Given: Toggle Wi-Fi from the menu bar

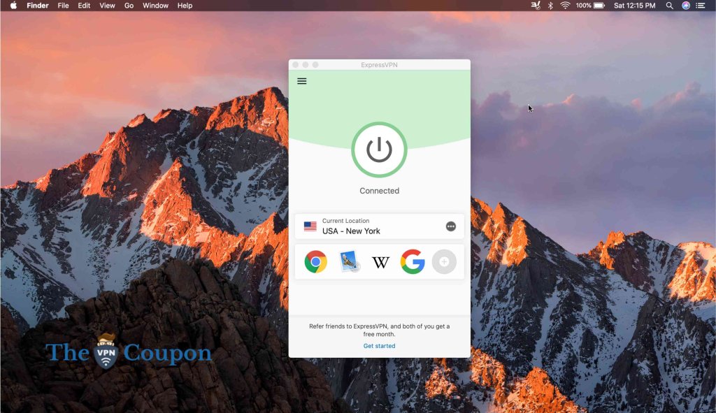Looking at the screenshot, I should [x=566, y=6].
